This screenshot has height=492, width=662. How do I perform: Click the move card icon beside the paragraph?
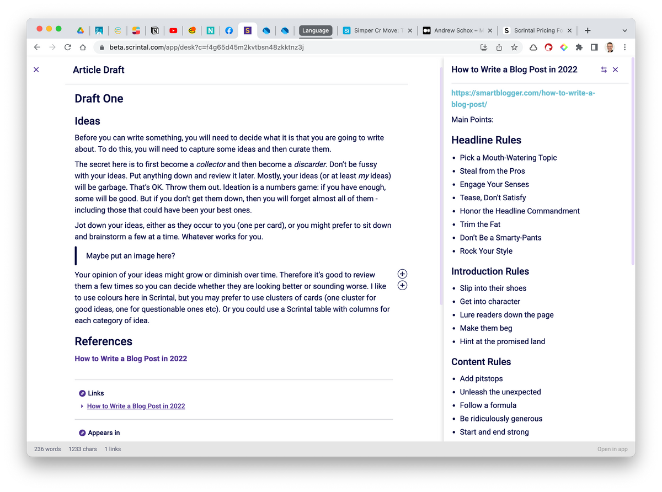[x=402, y=274]
